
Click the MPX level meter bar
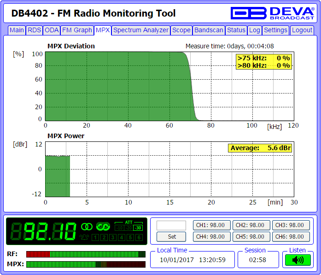(x=86, y=264)
